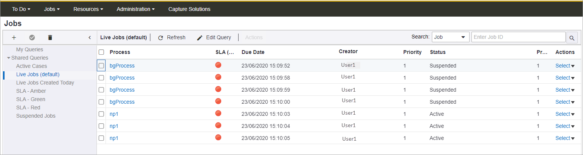Viewport: 583px width, 155px height.
Task: Click the Enter Job ID search field
Action: point(518,37)
